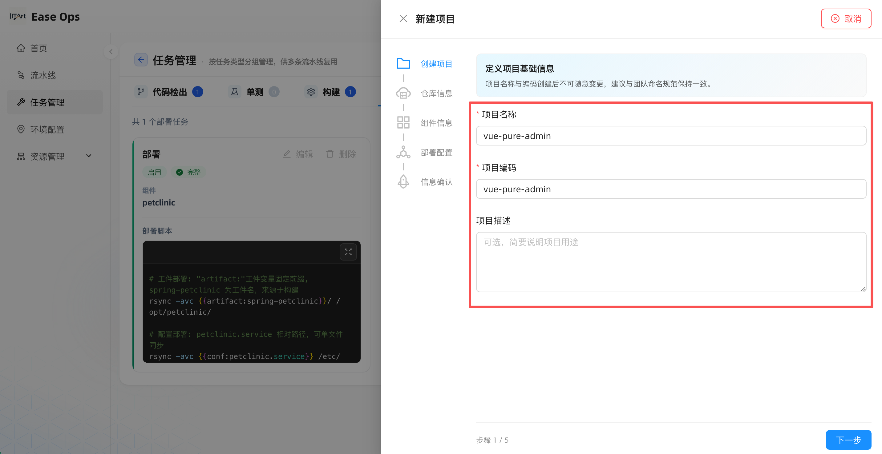Click the back arrow beside 任务管理
882x454 pixels.
pos(141,60)
